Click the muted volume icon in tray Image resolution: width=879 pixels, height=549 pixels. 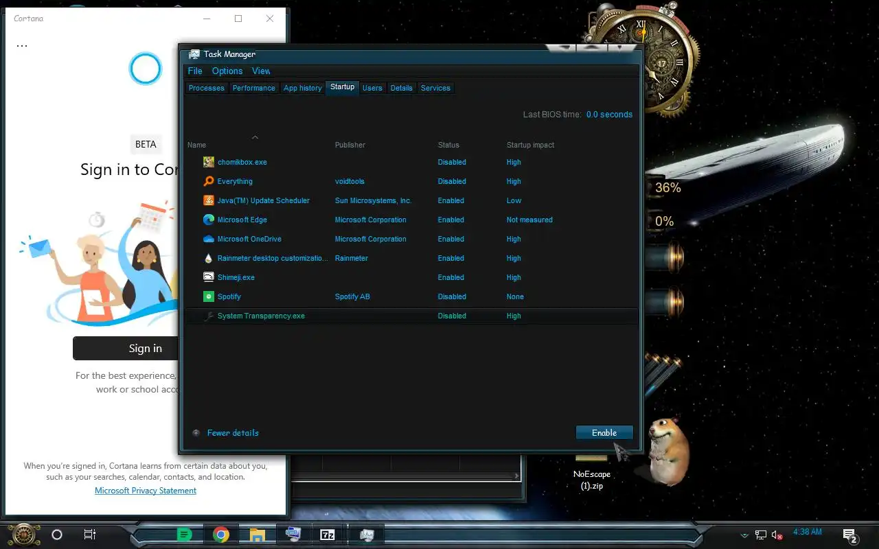pos(778,535)
